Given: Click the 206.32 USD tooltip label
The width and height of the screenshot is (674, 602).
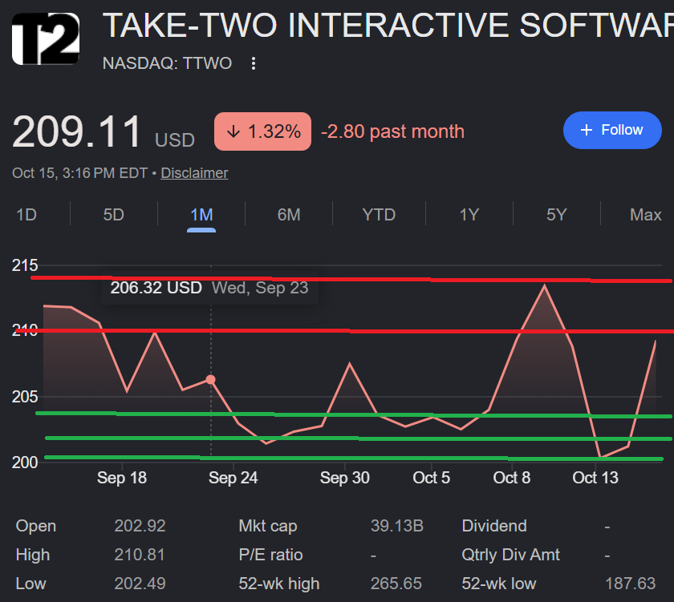Looking at the screenshot, I should coord(156,288).
